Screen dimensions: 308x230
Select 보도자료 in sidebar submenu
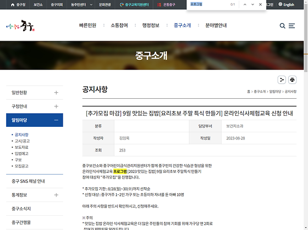pyautogui.click(x=21, y=147)
